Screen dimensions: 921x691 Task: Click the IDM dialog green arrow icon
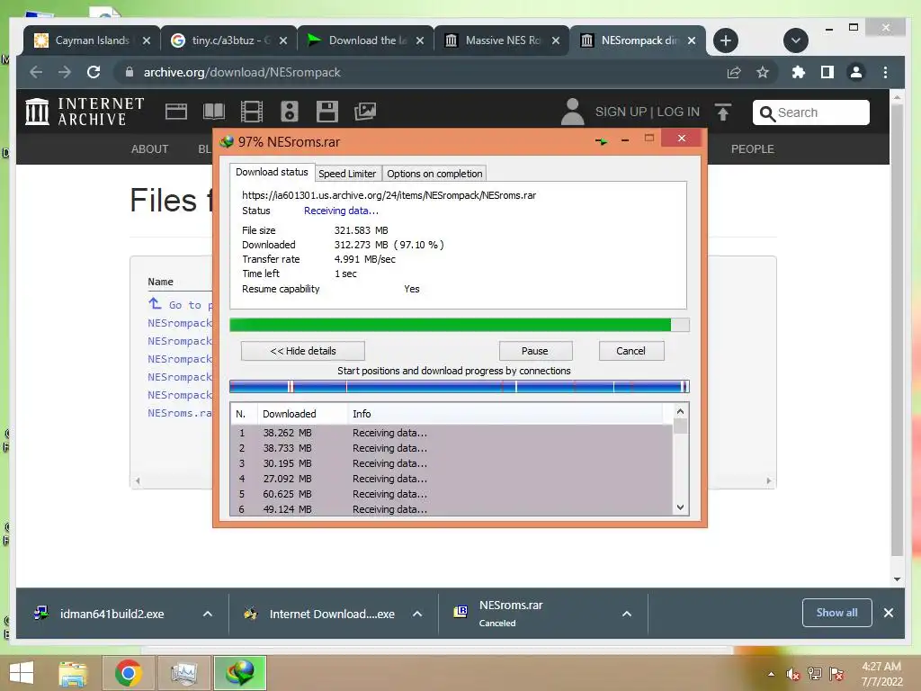601,141
